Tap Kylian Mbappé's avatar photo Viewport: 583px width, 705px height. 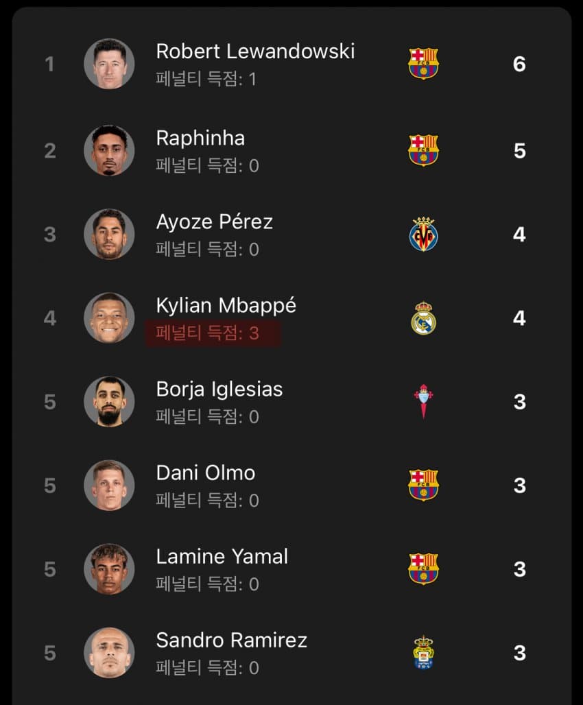109,318
